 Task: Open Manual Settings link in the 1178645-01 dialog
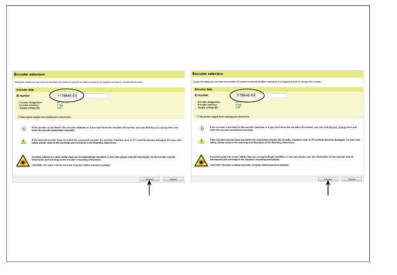[159, 127]
